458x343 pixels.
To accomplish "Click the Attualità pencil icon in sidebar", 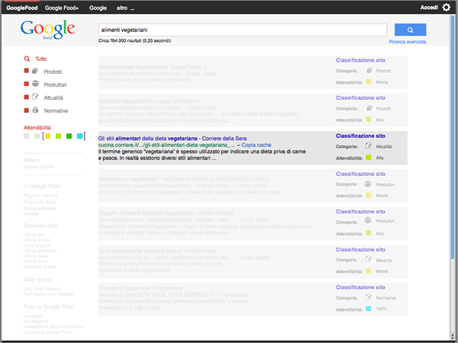I will [35, 97].
